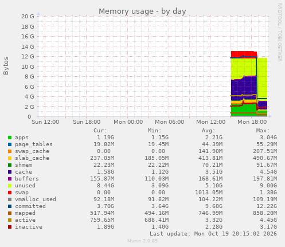This screenshot has width=285, height=247.
Task: Click the shmem max value 91.67M
Action: [x=267, y=165]
